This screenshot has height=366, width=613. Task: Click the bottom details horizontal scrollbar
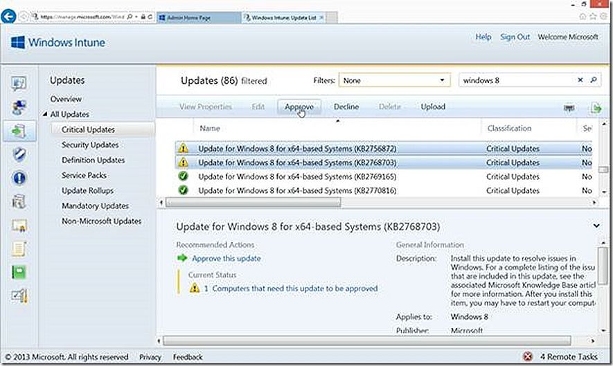click(x=366, y=341)
